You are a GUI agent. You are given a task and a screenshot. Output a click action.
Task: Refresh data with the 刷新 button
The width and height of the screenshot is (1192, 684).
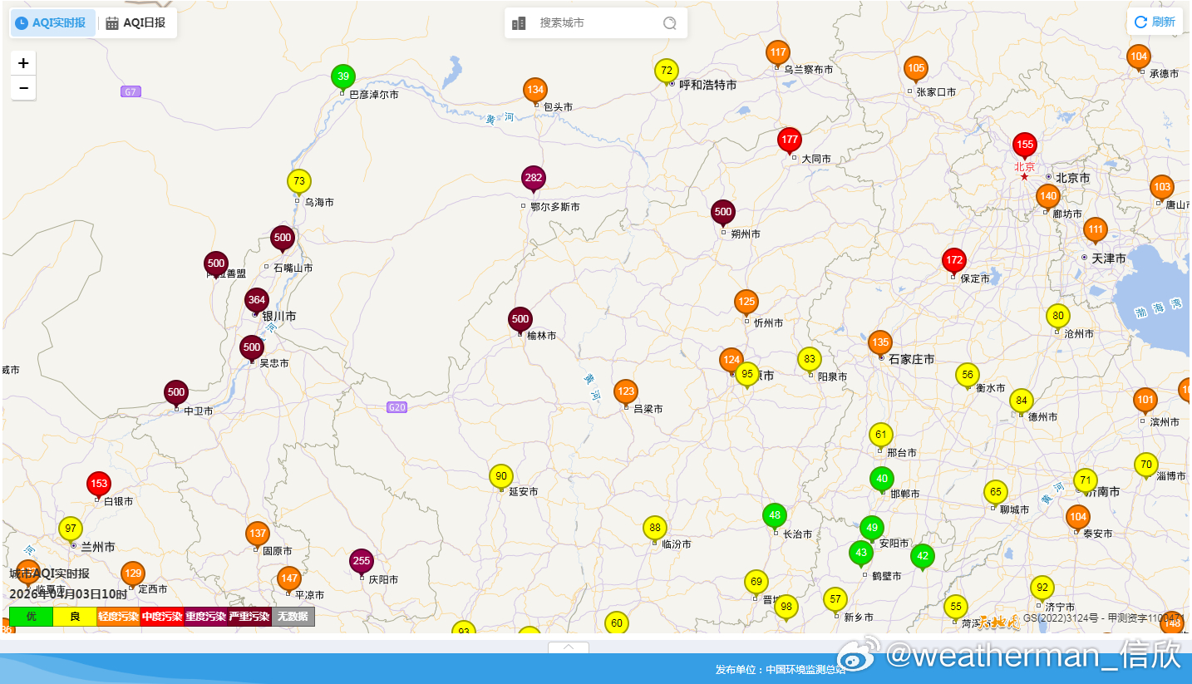point(1155,22)
